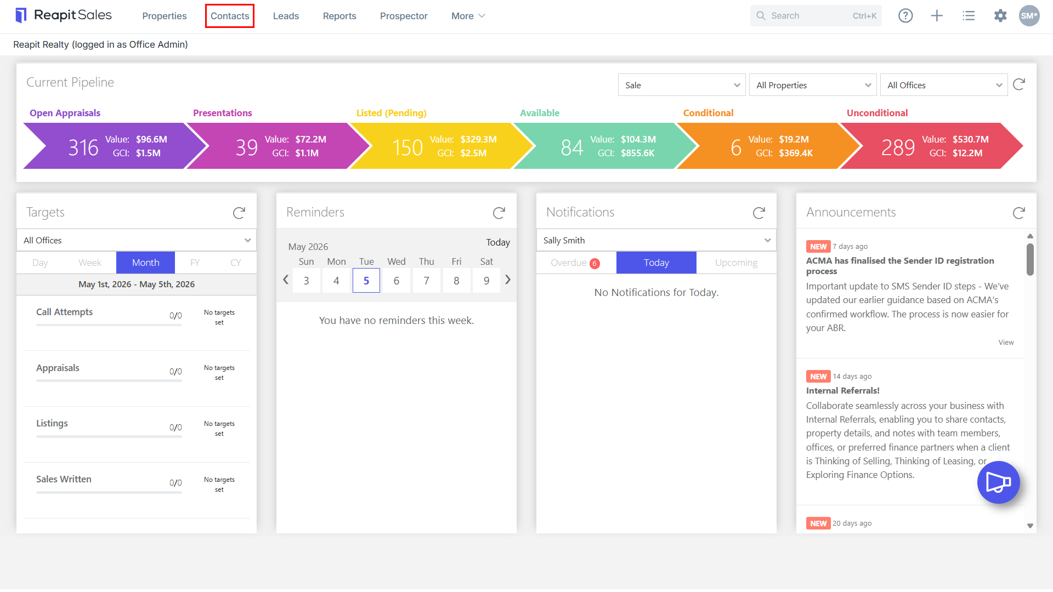Click the search magnifier icon
This screenshot has height=592, width=1053.
point(761,16)
